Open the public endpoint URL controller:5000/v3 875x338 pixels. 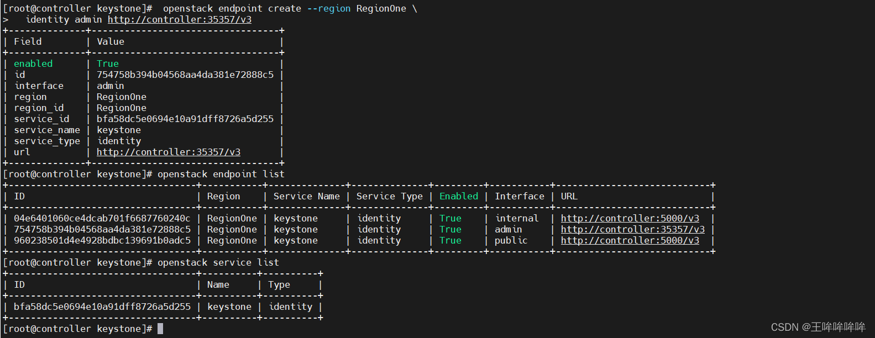click(x=630, y=240)
